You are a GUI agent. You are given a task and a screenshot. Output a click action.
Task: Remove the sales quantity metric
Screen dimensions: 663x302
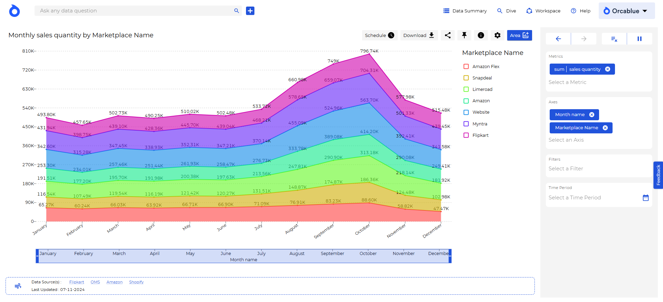608,69
